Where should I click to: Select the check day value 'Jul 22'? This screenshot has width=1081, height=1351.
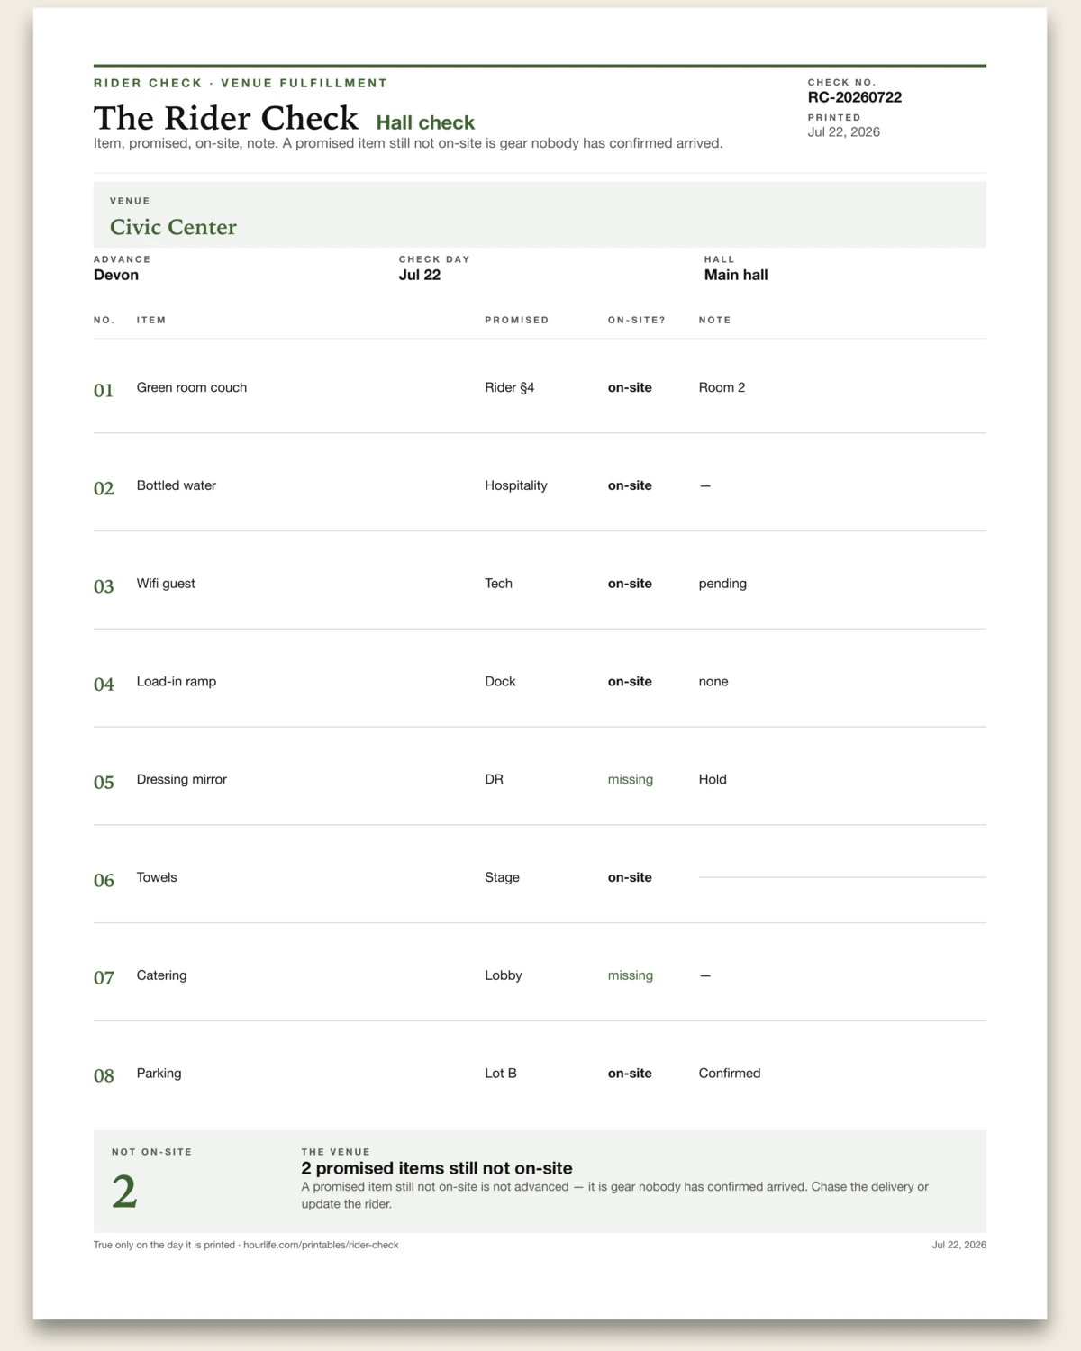(420, 275)
